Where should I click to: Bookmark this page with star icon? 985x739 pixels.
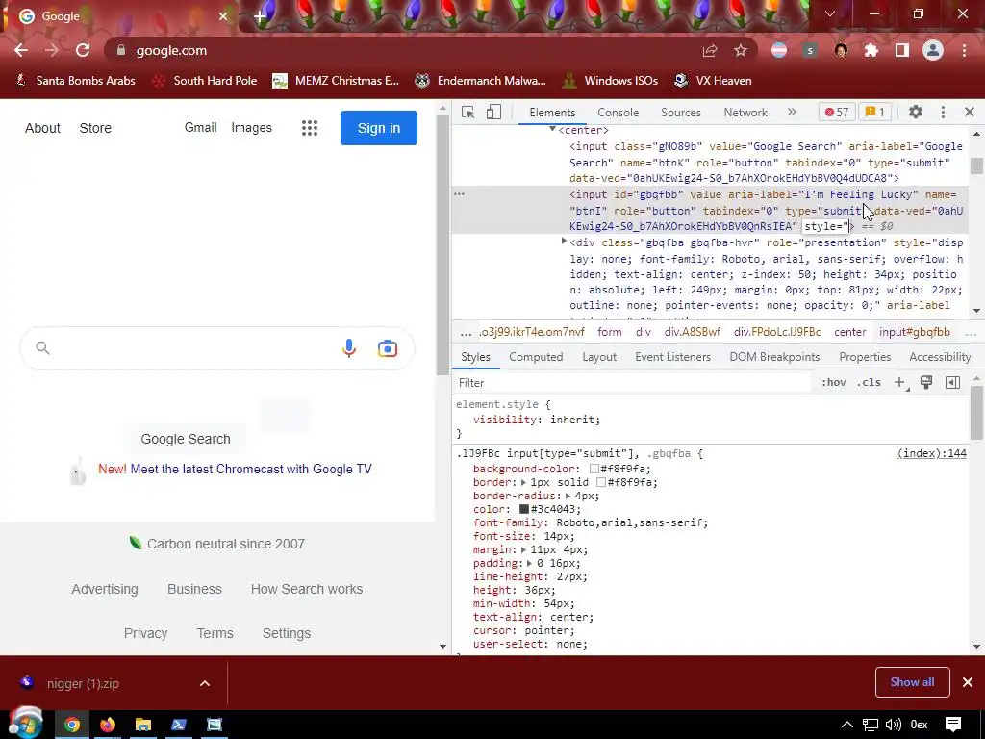click(741, 50)
